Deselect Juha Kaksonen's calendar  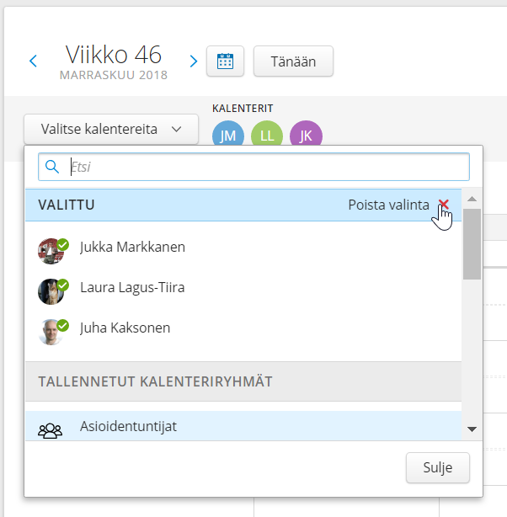click(x=125, y=328)
